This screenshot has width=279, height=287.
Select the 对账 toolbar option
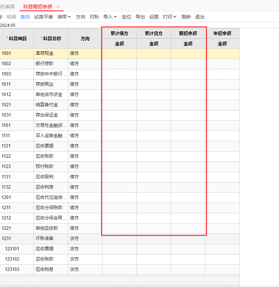click(x=94, y=17)
